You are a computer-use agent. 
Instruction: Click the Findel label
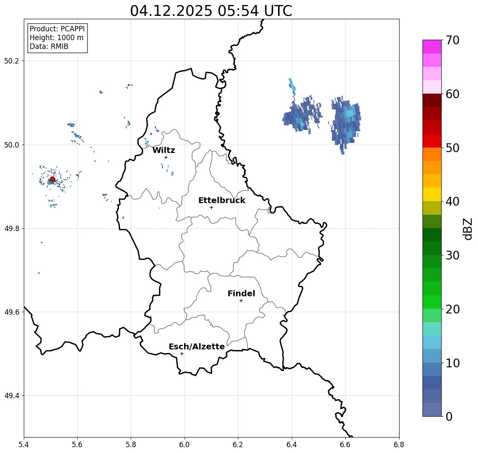point(241,293)
